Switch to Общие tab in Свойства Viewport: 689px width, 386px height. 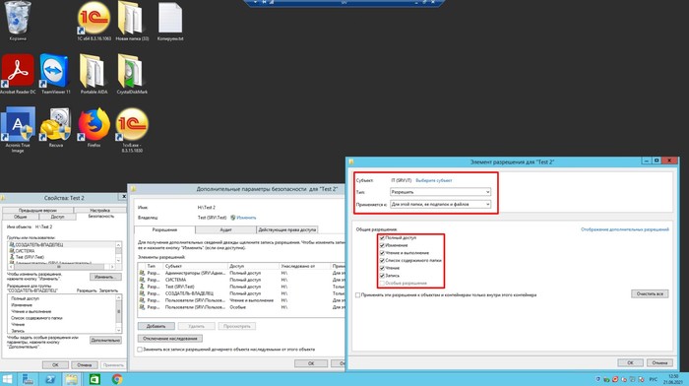click(x=21, y=217)
